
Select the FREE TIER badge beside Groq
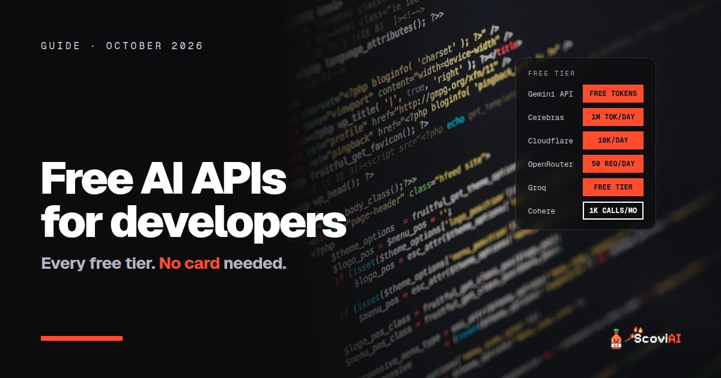pos(613,187)
